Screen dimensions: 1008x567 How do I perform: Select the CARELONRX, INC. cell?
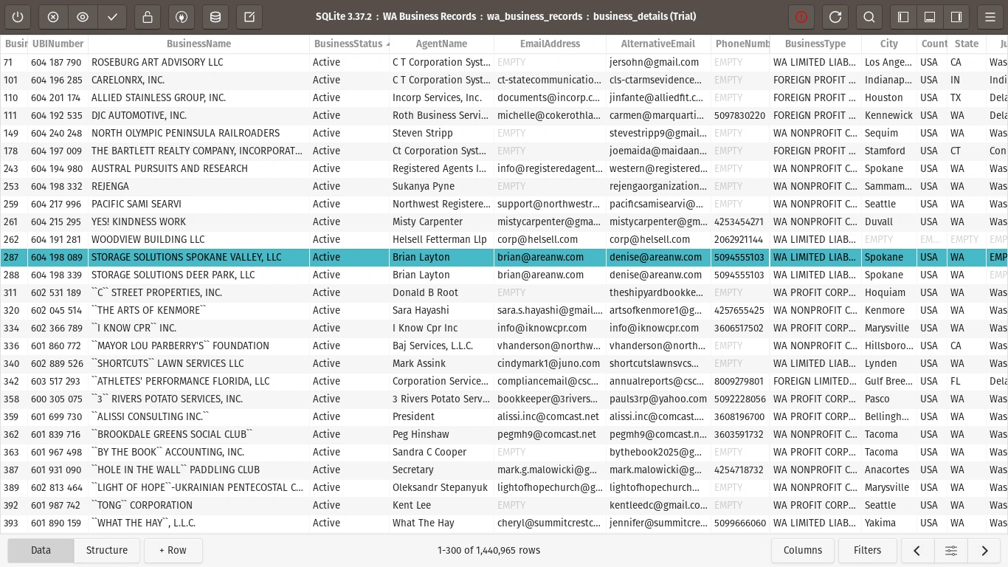[199, 80]
